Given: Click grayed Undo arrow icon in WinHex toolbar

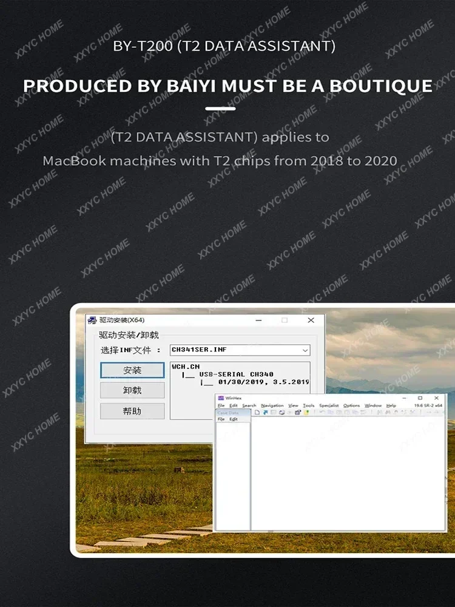Looking at the screenshot, I should [322, 412].
